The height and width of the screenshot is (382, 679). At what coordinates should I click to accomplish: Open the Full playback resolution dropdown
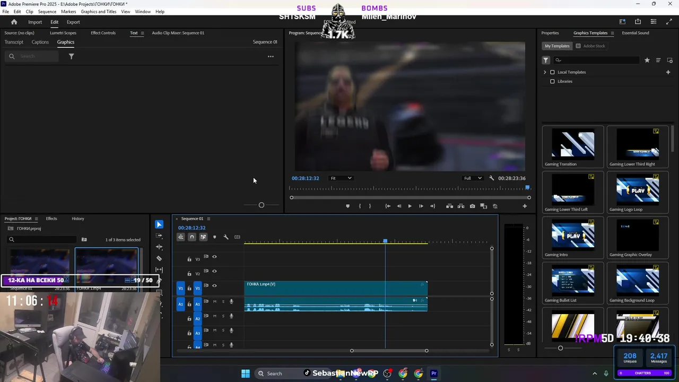click(x=472, y=178)
